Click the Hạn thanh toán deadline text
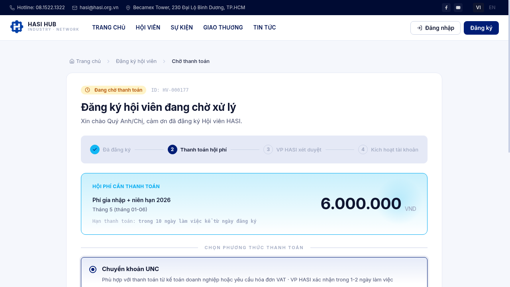 click(x=175, y=221)
